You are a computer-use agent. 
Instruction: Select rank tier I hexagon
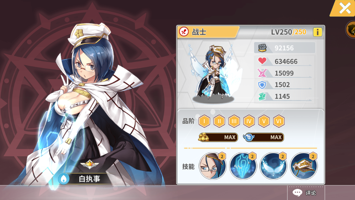[204, 121]
